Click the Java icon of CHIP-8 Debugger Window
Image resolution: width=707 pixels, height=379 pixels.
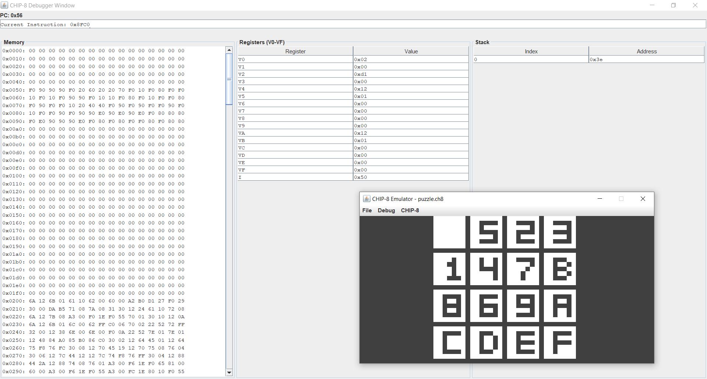[x=4, y=5]
